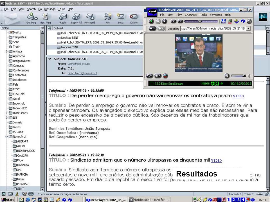The width and height of the screenshot is (270, 202).
Task: Click the Netscape N logo icon
Action: tap(263, 17)
